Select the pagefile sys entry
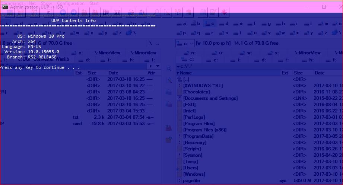343x185 pixels. 192,181
